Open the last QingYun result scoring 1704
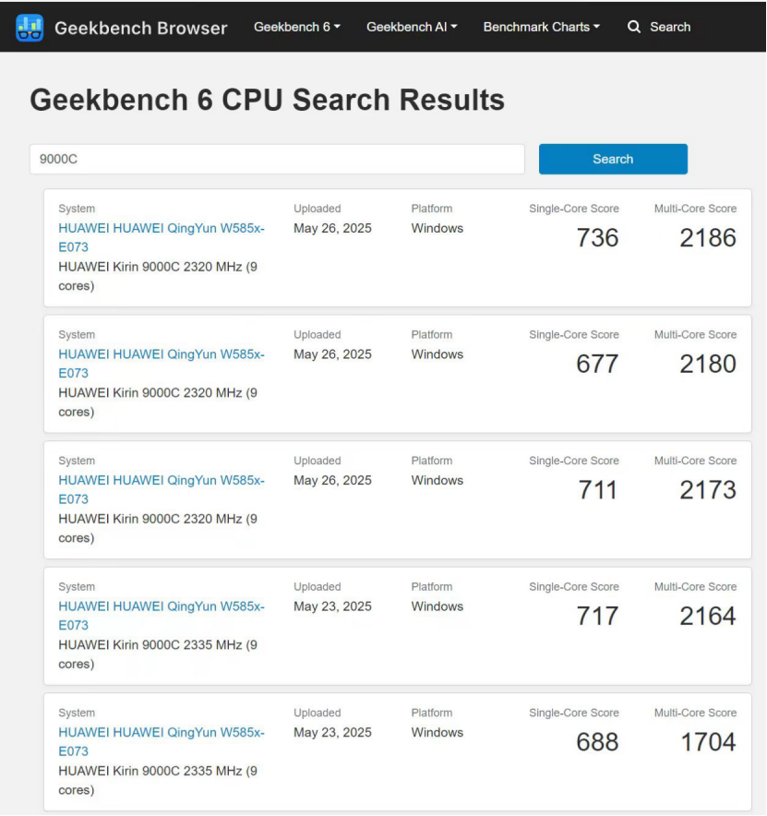Viewport: 767px width, 816px height. click(162, 741)
